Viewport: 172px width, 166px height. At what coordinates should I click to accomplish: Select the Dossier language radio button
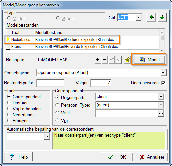click(x=9, y=103)
